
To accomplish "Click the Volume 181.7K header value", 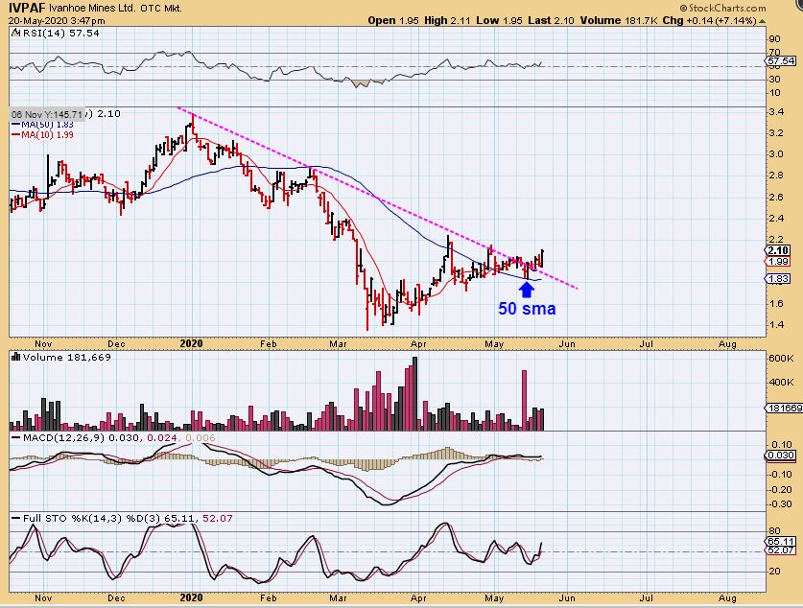I will coord(619,20).
